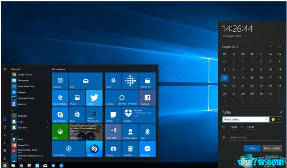Click the Add a location field
This screenshot has width=287, height=168.
255,137
